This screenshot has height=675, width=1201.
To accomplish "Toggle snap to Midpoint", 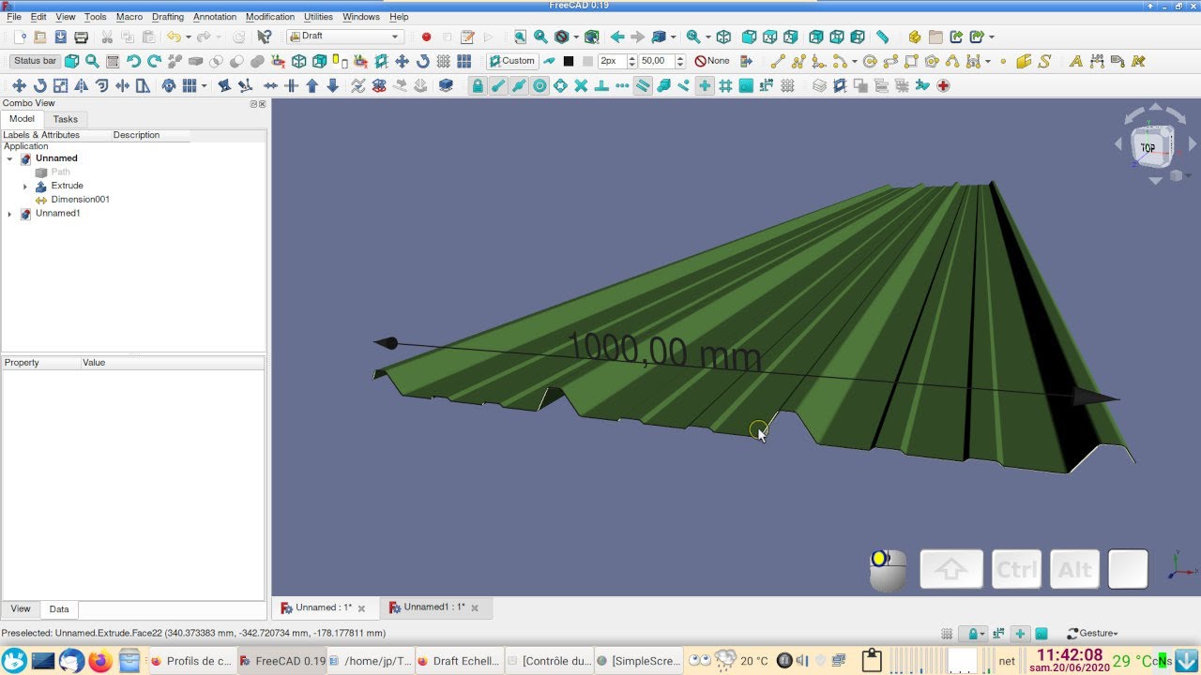I will coord(519,85).
